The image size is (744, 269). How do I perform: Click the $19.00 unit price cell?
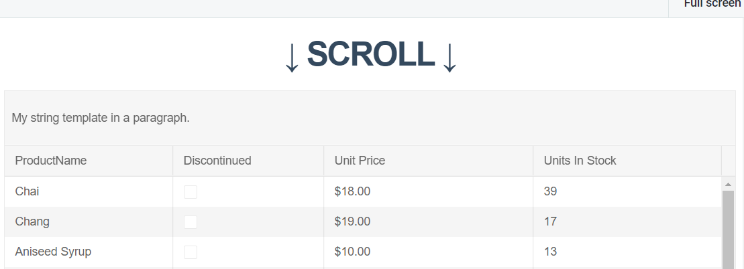point(352,221)
